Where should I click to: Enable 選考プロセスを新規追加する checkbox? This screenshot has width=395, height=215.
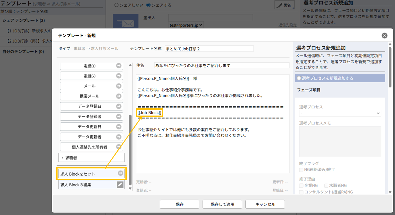pyautogui.click(x=299, y=78)
